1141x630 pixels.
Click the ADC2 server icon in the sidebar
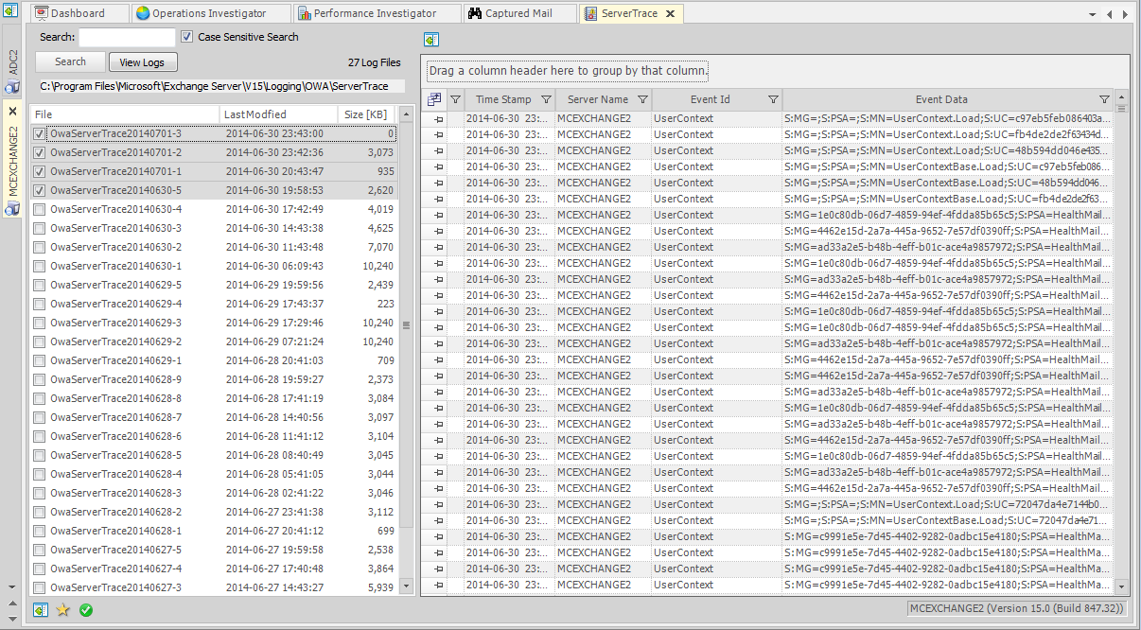(12, 87)
